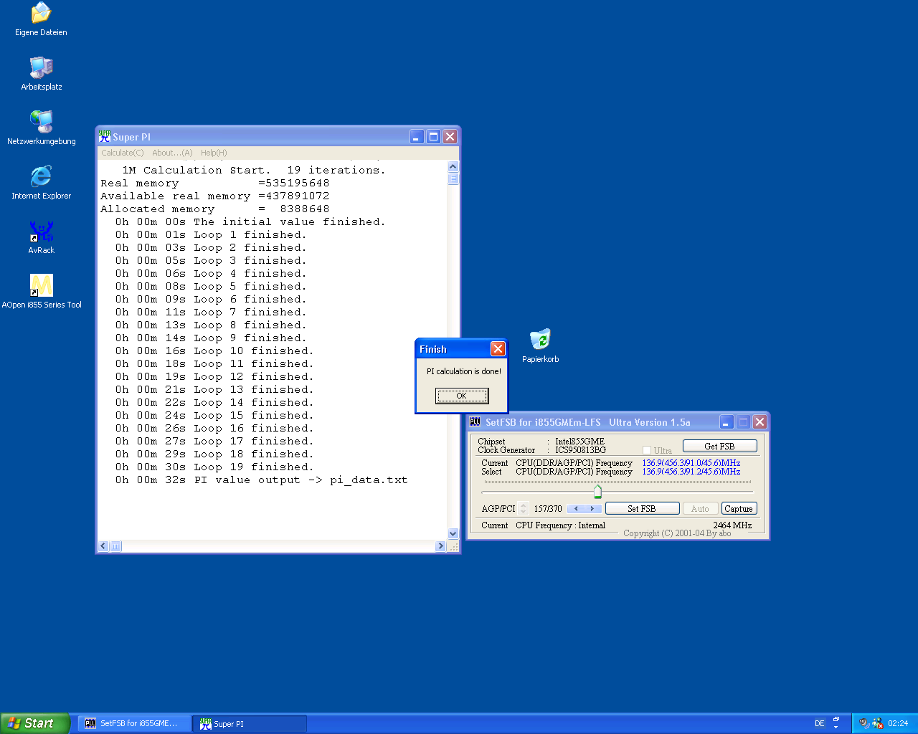Click the 'Allocated memory = 8388648' line

[x=215, y=209]
